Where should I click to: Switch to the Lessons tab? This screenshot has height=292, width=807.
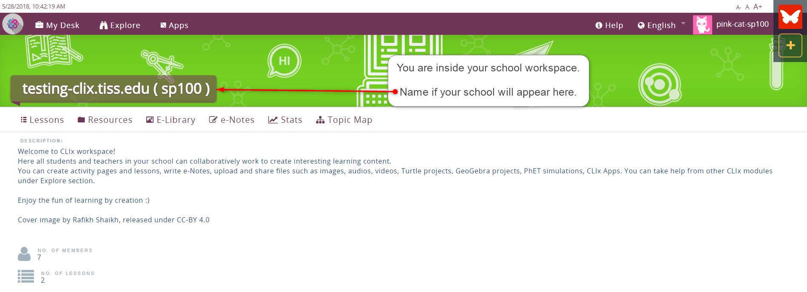pos(43,120)
